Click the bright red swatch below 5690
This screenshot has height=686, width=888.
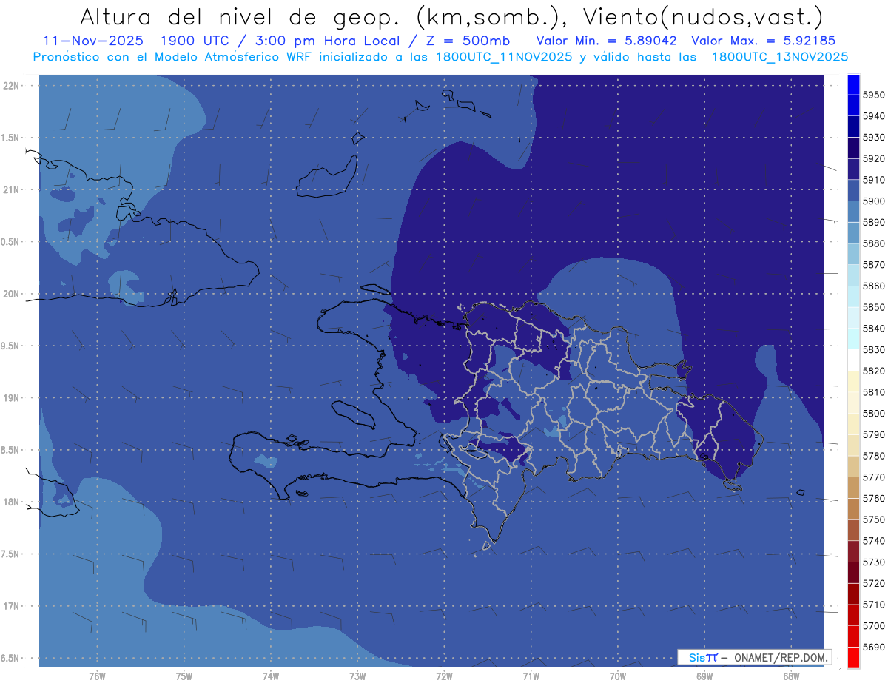pos(853,657)
